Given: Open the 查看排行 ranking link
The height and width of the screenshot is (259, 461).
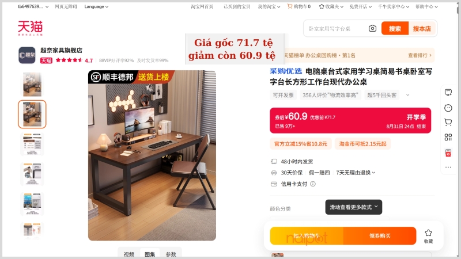Looking at the screenshot, I should [x=420, y=55].
